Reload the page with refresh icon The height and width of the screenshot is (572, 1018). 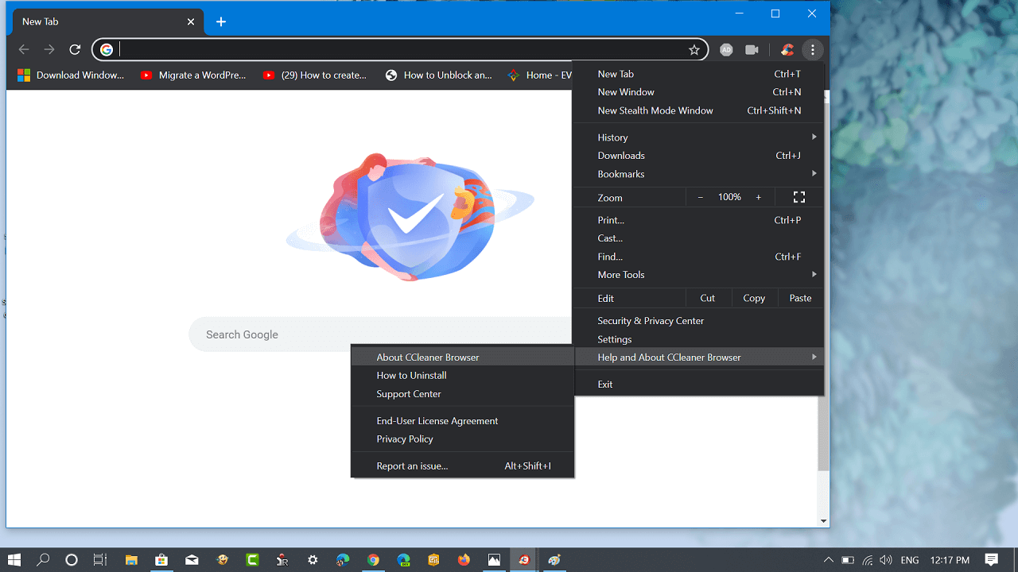click(75, 50)
